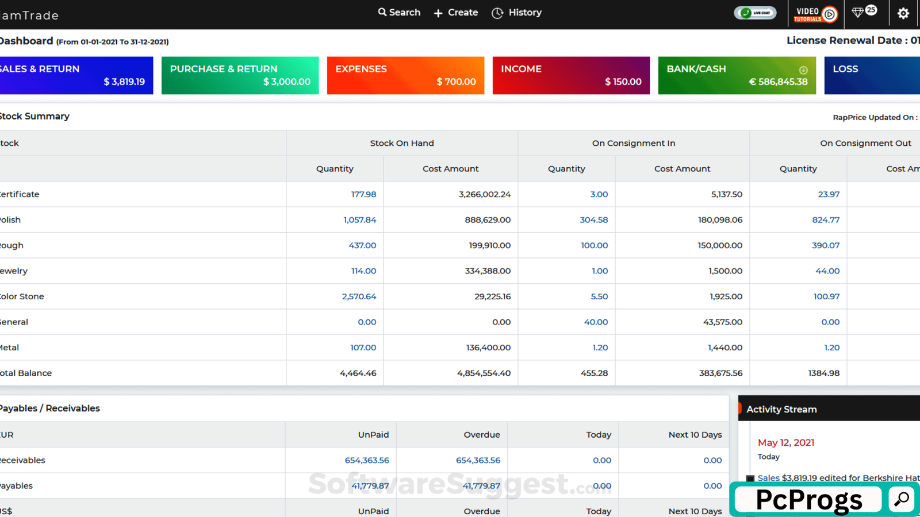Open Jewelry consignment out quantity 44.00
920x517 pixels.
point(827,271)
